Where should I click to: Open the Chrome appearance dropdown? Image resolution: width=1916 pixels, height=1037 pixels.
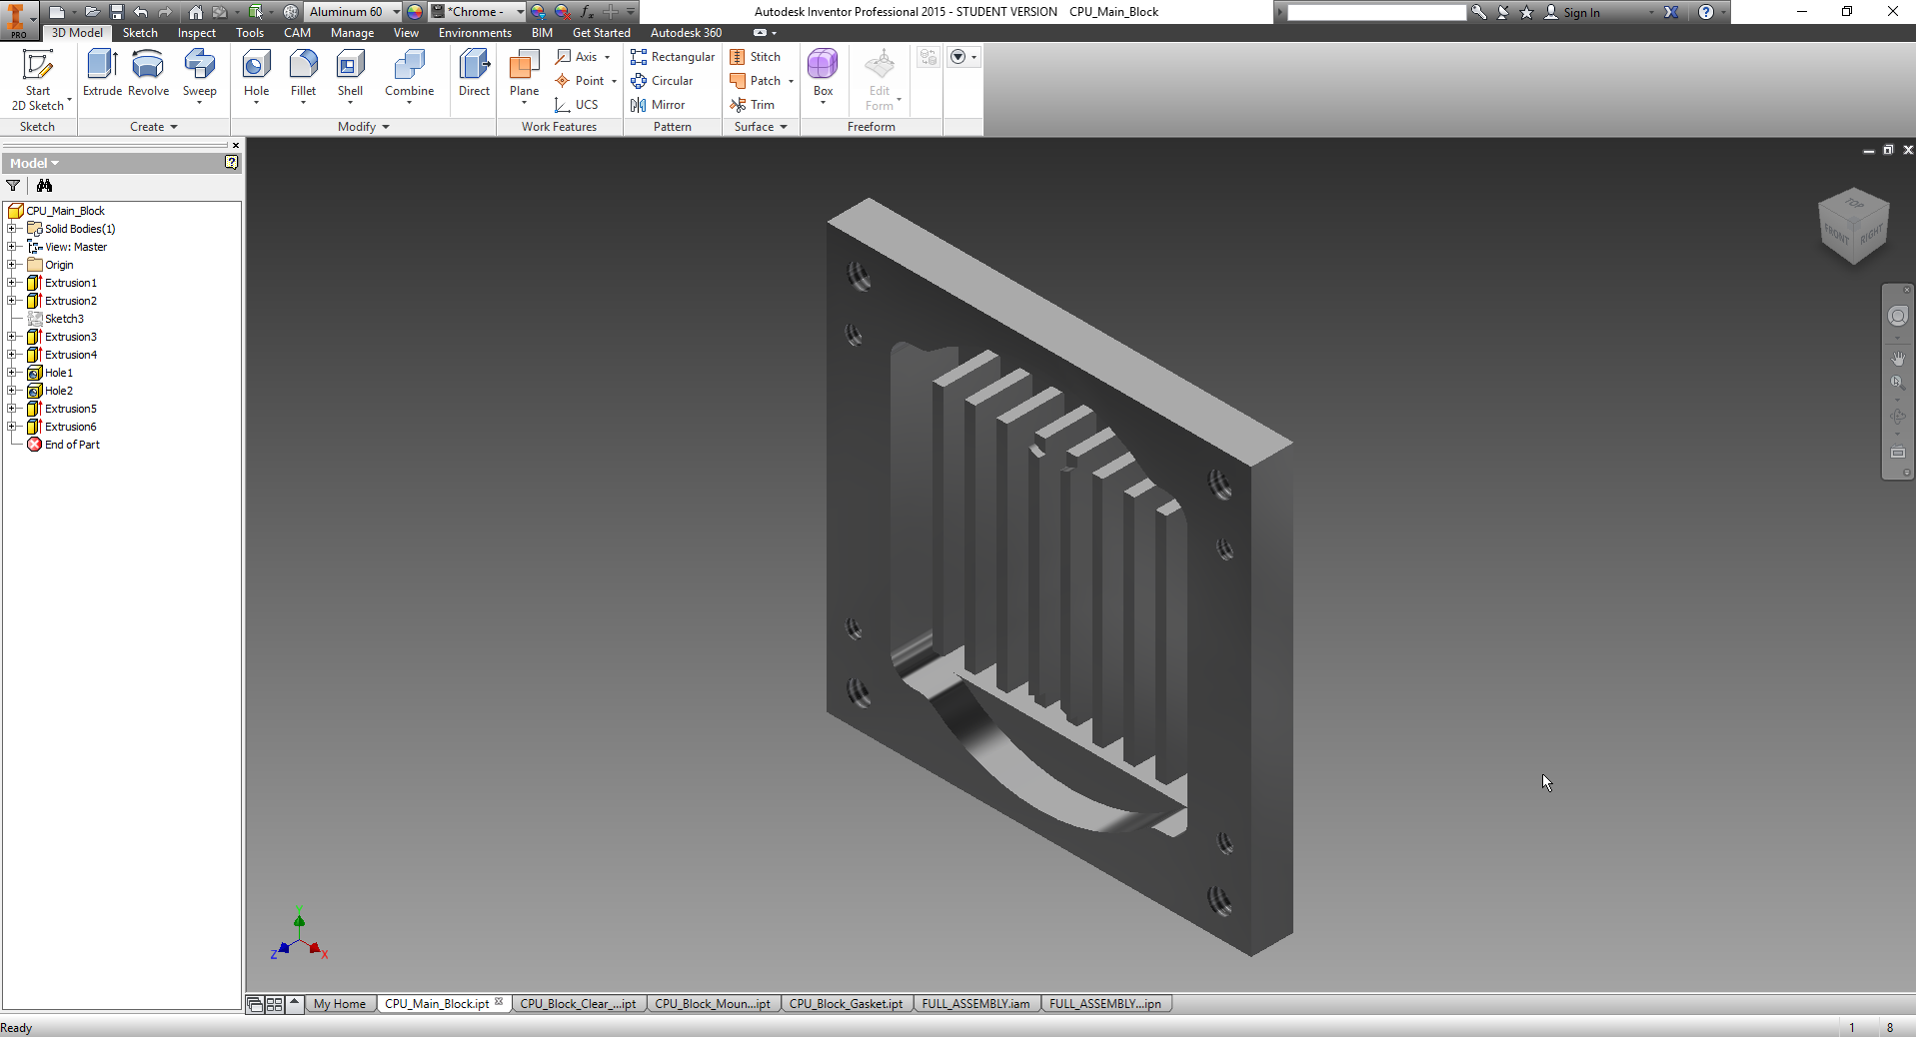tap(520, 12)
